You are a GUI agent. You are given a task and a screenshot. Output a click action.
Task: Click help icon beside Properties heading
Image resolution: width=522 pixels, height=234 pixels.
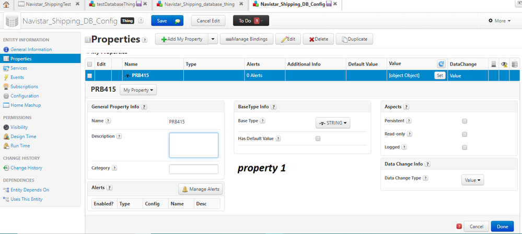coord(145,40)
